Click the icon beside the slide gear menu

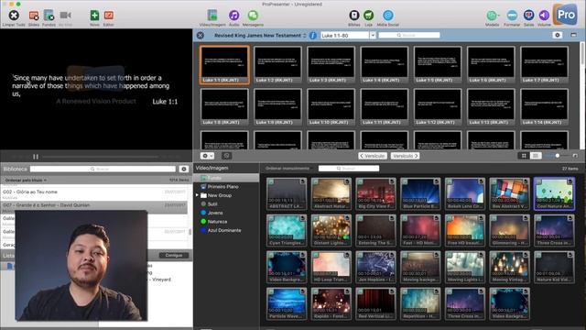pyautogui.click(x=226, y=156)
